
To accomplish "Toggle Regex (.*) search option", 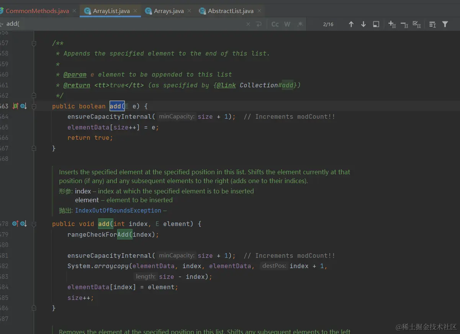I will tap(300, 24).
